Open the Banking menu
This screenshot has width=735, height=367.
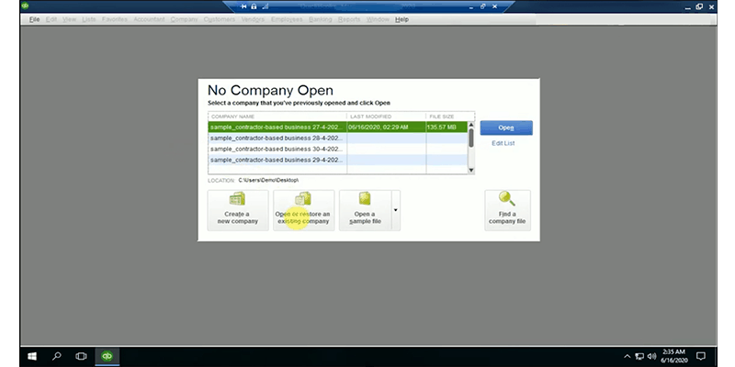(320, 19)
